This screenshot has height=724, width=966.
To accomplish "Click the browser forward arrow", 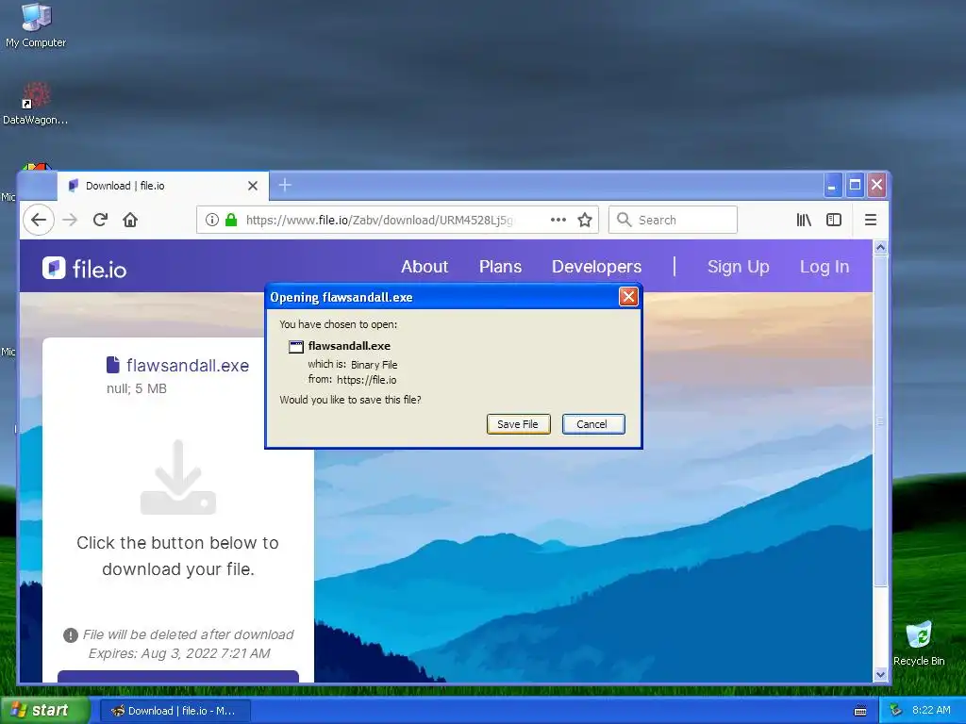I will tap(70, 220).
